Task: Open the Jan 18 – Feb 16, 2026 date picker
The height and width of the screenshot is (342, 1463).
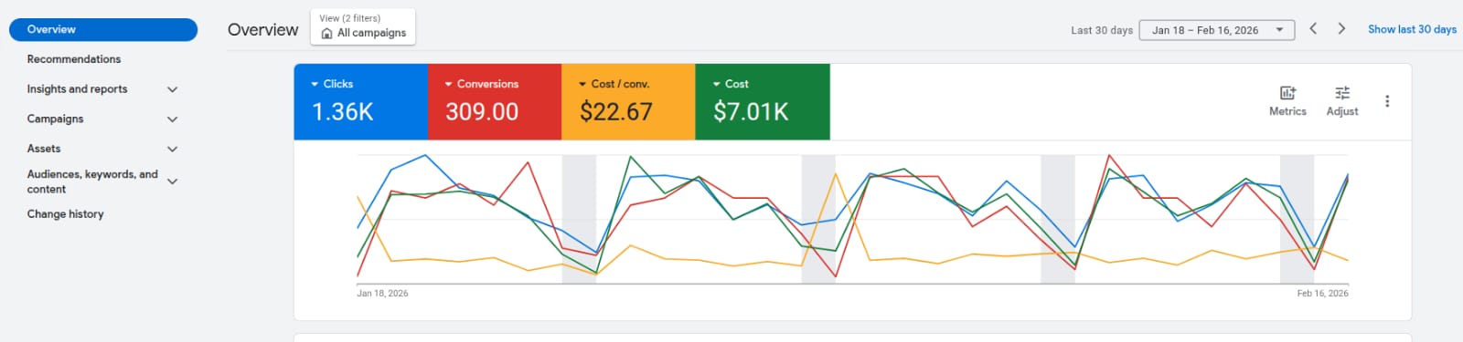Action: tap(1217, 30)
